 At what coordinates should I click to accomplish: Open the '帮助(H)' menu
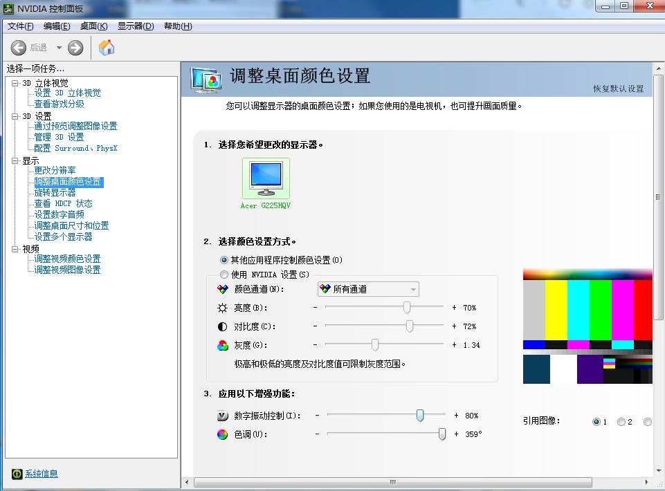(x=178, y=26)
